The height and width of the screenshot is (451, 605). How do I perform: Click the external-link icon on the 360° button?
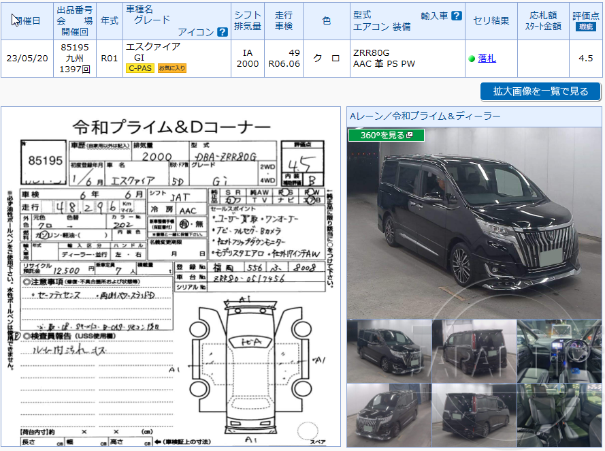(x=410, y=135)
